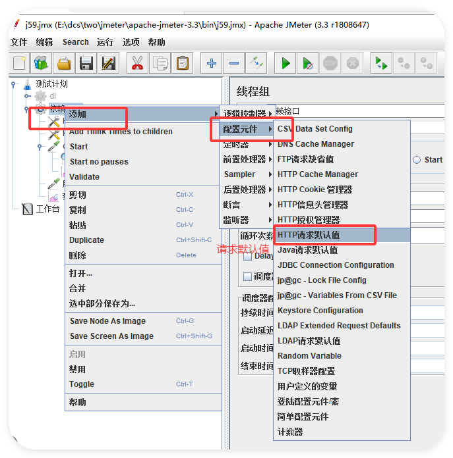
Task: Select CSV Data Set Config
Action: [x=342, y=129]
